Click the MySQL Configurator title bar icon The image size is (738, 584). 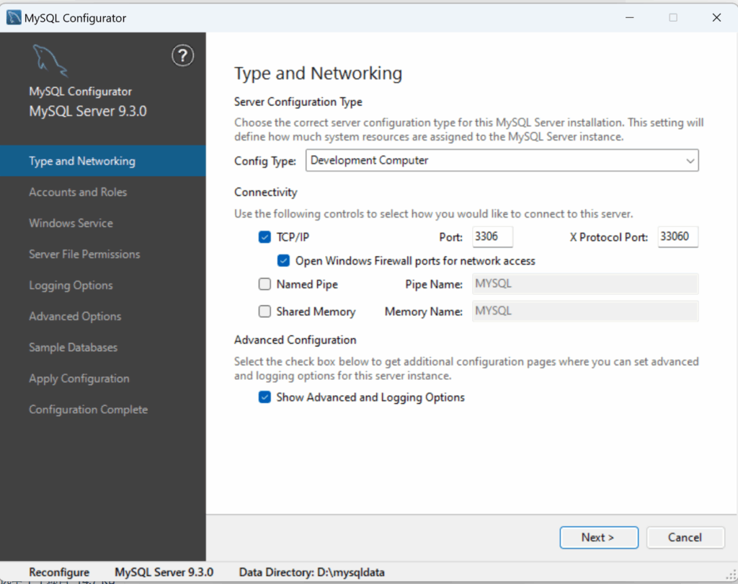coord(13,18)
